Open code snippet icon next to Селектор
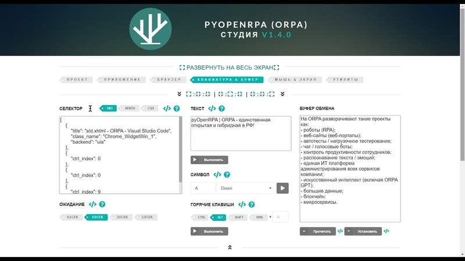This screenshot has width=465, height=261. (167, 108)
